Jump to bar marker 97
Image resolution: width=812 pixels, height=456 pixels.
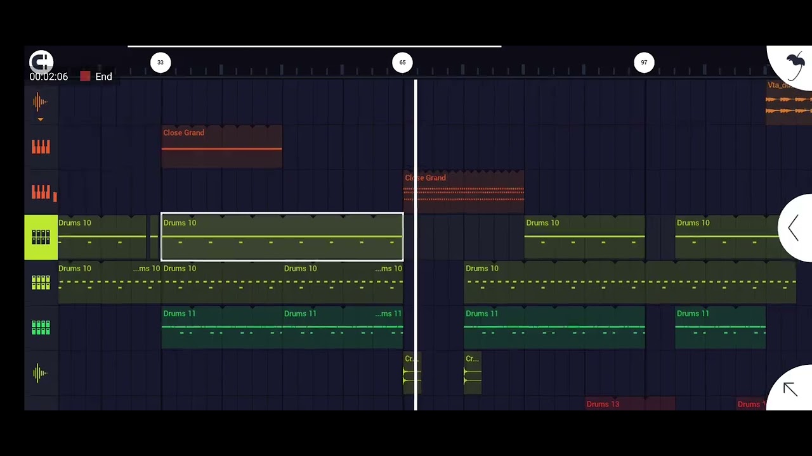644,62
